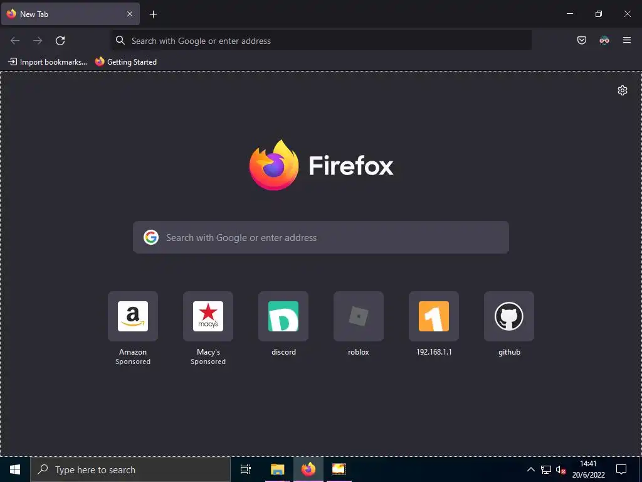This screenshot has width=642, height=482.
Task: Open the discord shortcut tile
Action: coord(283,316)
